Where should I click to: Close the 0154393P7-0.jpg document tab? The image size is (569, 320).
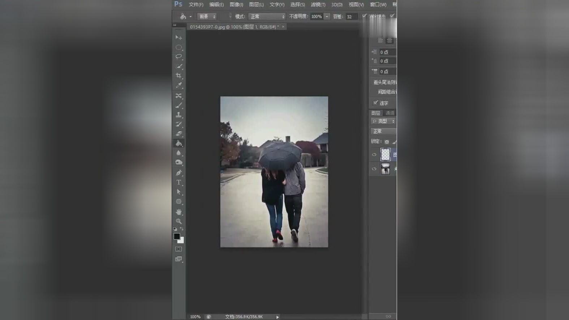(x=283, y=27)
